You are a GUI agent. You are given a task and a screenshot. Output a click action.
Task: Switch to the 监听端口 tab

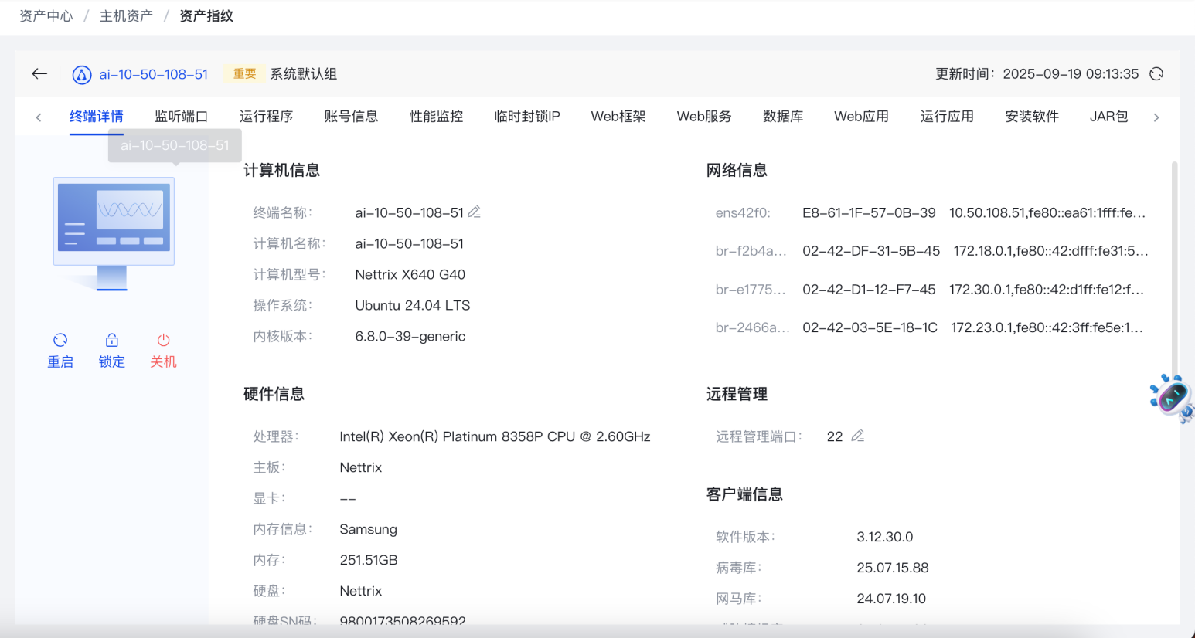tap(181, 117)
